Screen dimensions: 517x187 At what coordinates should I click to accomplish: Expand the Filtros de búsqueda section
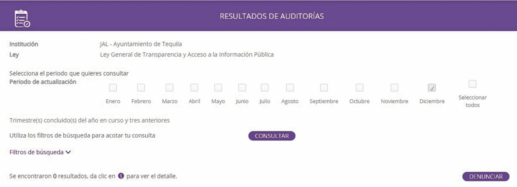pyautogui.click(x=40, y=153)
